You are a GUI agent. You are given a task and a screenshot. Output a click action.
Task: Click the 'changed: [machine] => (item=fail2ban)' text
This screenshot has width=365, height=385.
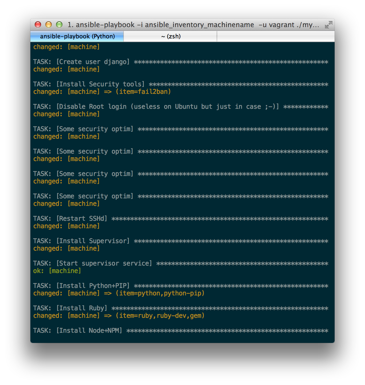point(102,91)
